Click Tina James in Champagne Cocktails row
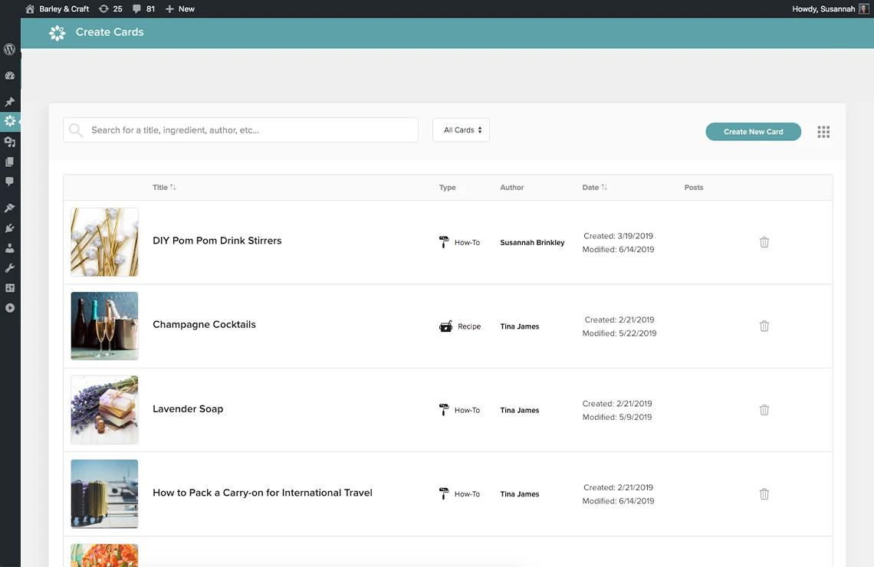This screenshot has width=874, height=567. 520,326
